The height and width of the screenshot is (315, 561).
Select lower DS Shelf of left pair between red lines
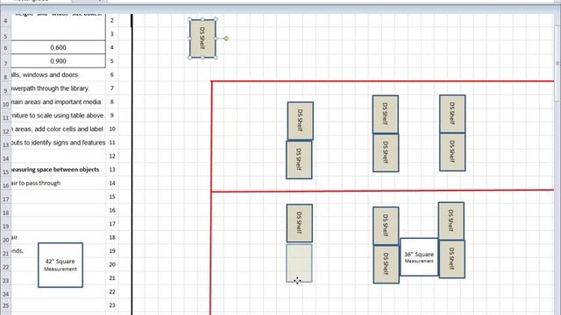point(299,159)
